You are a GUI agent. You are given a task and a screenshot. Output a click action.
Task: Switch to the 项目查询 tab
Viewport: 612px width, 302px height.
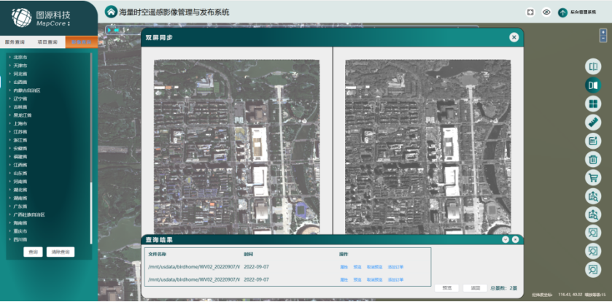[x=48, y=42]
